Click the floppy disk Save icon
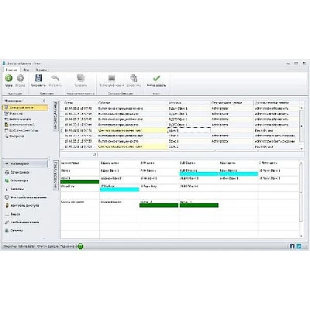The width and height of the screenshot is (310, 310). click(39, 78)
